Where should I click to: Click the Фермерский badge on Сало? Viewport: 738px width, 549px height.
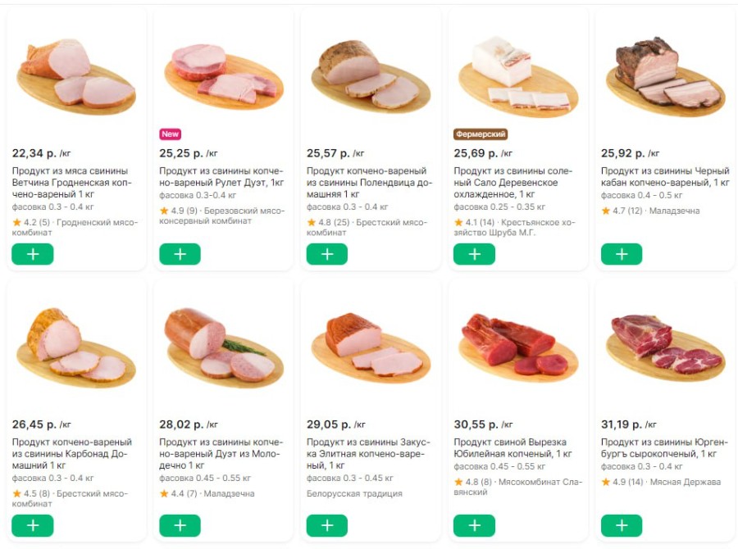click(481, 134)
